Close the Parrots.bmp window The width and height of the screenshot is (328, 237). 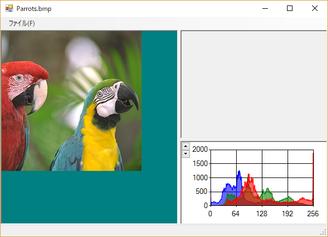(x=315, y=8)
